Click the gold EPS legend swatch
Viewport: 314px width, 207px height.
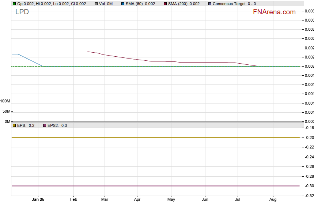click(x=14, y=125)
